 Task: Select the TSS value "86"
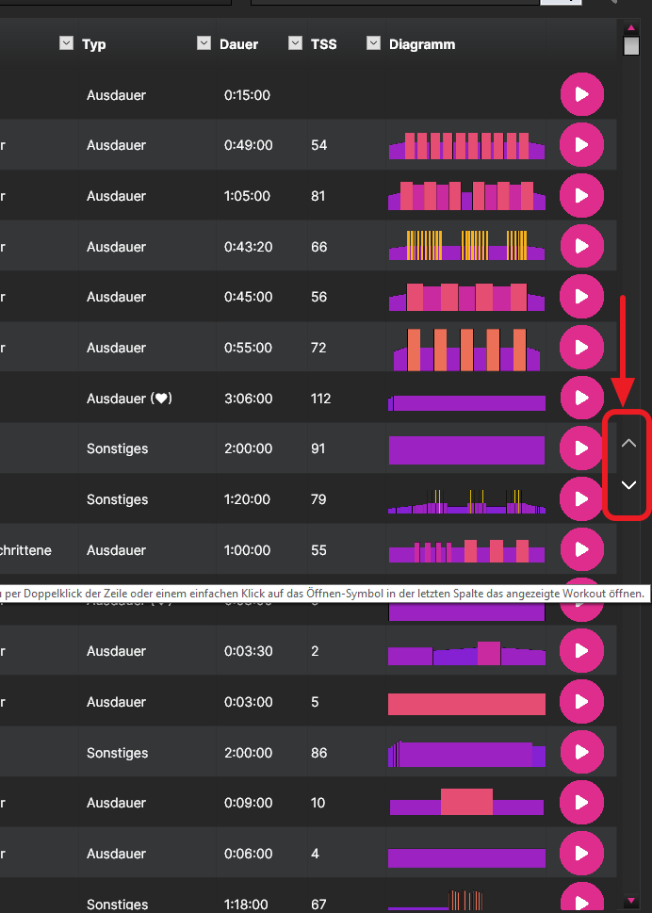pos(318,753)
